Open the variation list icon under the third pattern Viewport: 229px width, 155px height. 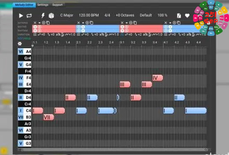[122, 35]
